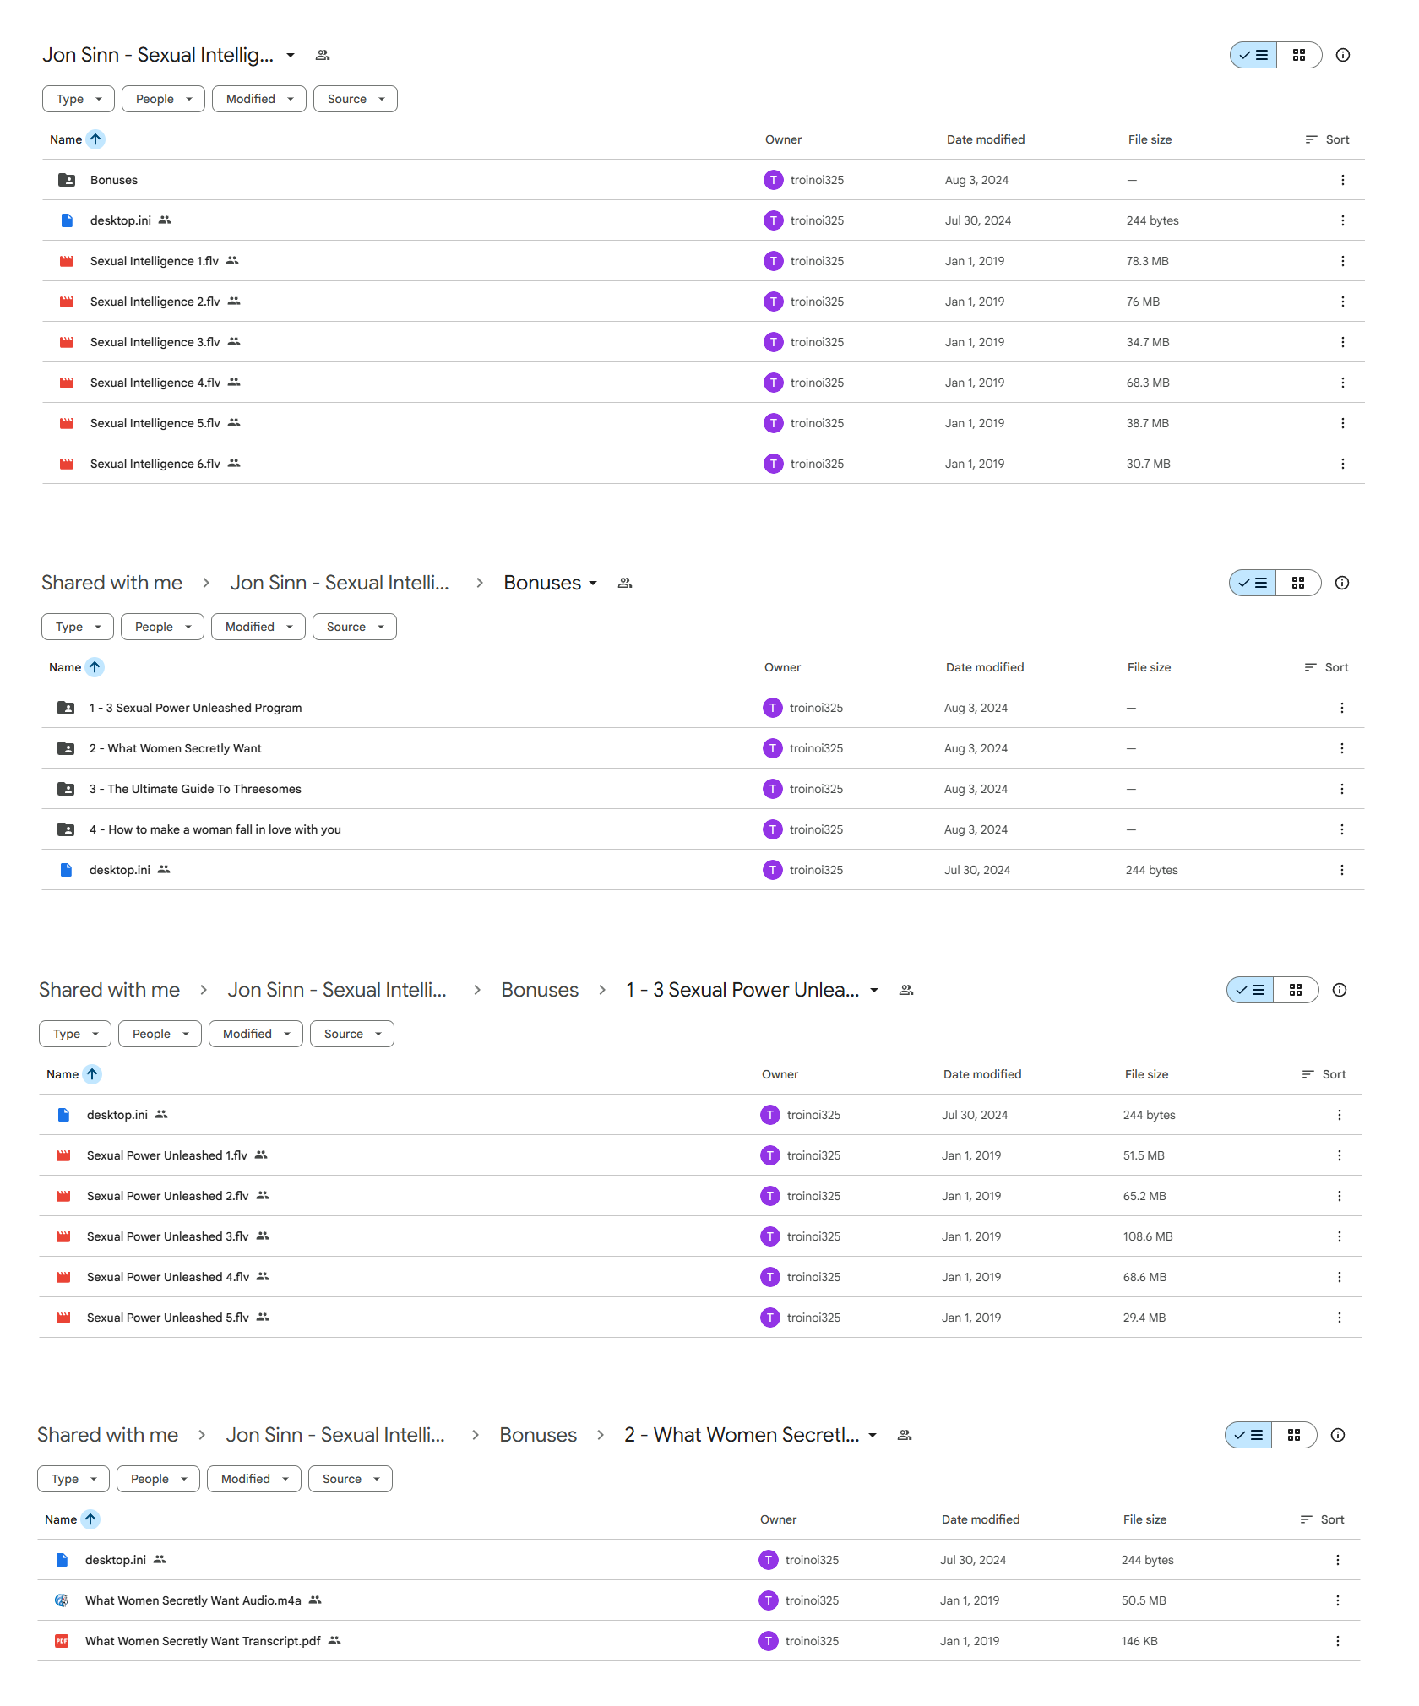Select Sexual Intelligence 3.flv file name
1419x1706 pixels.
pyautogui.click(x=155, y=342)
